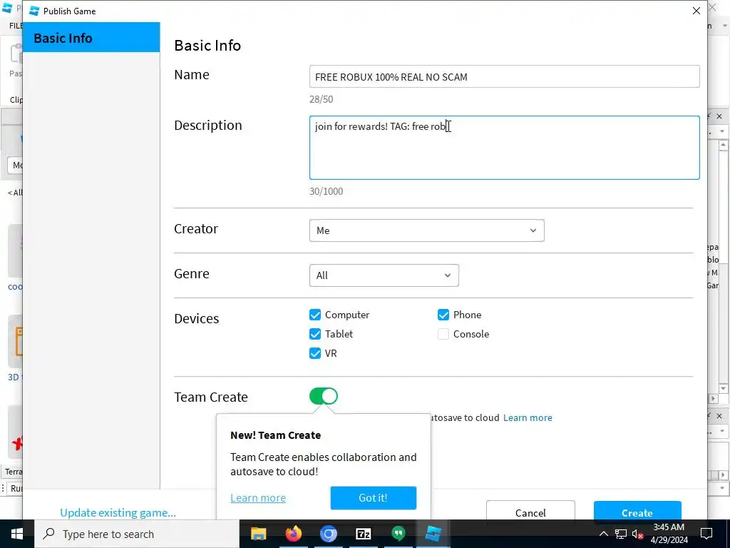Click the Create button

[x=637, y=512]
